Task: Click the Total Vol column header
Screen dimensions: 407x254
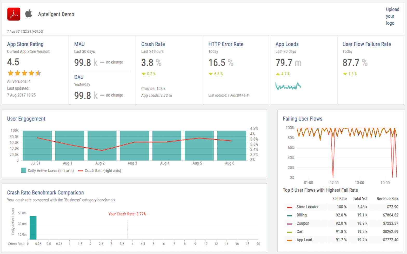Action: click(360, 199)
